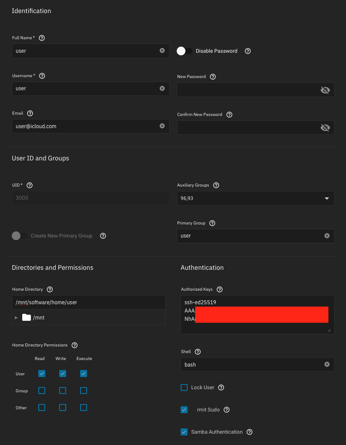Screen dimensions: 346x445
Task: Open the Auxiliary Groups dropdown
Action: [x=327, y=198]
